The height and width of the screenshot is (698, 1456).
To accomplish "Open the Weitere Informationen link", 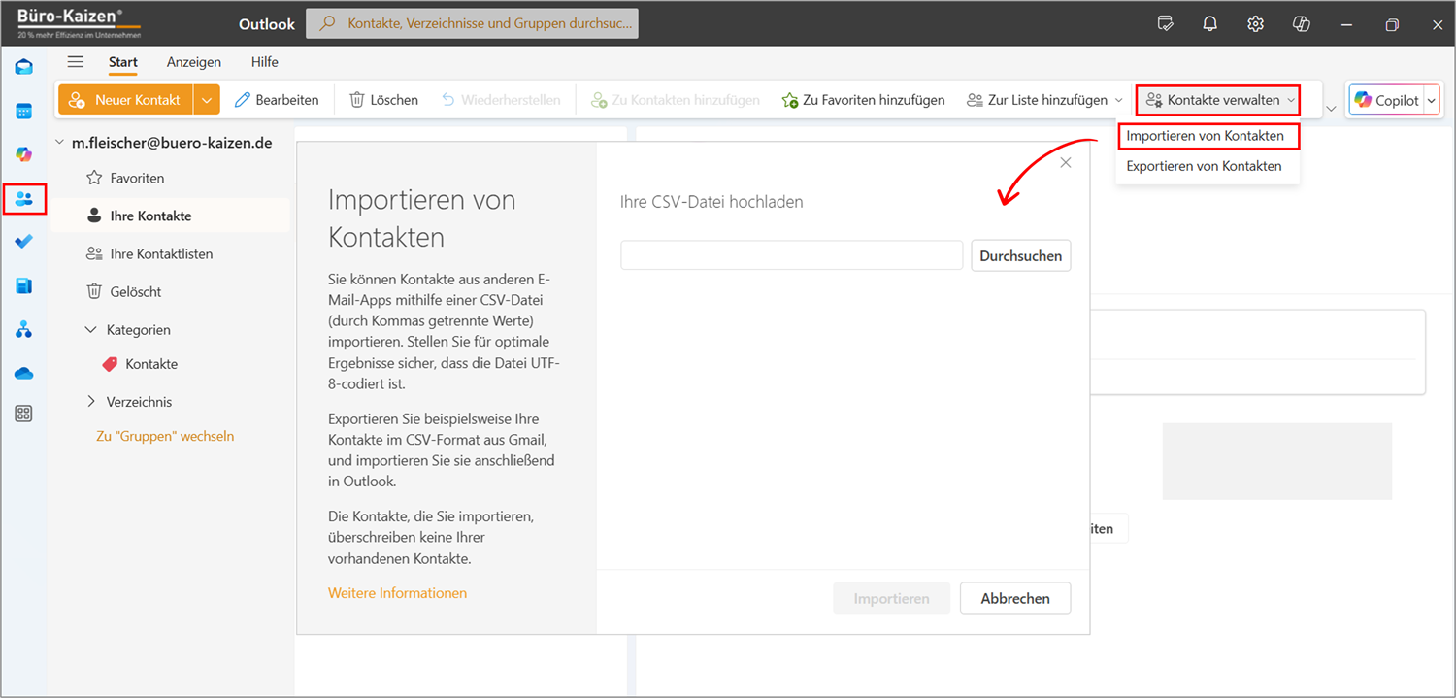I will pos(397,592).
